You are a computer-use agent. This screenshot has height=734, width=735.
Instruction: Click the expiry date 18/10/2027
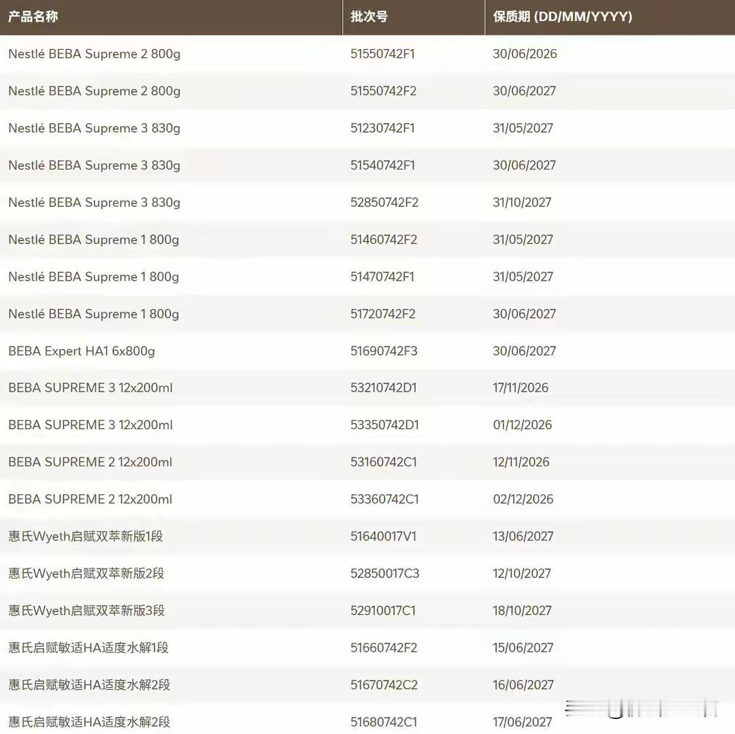(x=522, y=611)
